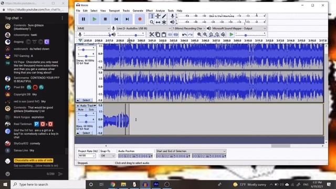
Task: Open the File menu
Action: [x=78, y=10]
